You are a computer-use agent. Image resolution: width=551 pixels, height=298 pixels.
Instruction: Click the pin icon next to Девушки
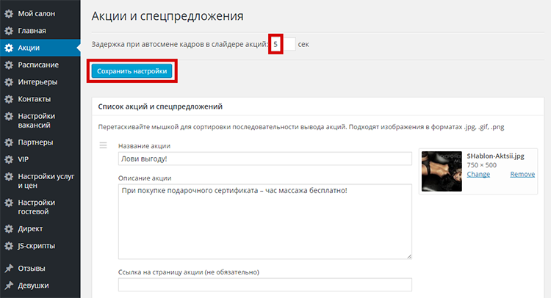click(x=9, y=286)
